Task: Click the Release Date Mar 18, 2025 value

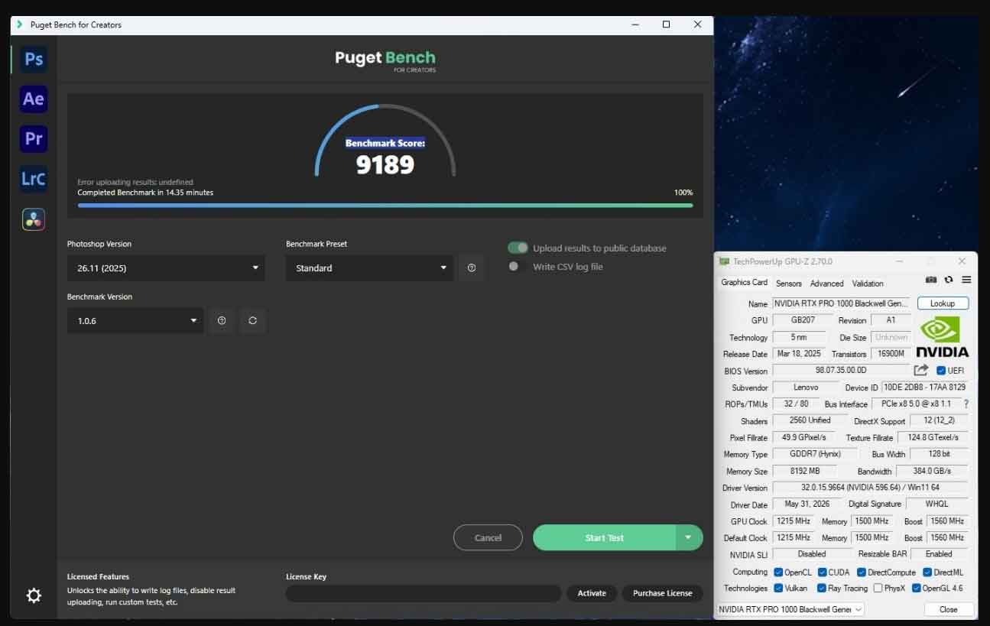Action: click(799, 354)
